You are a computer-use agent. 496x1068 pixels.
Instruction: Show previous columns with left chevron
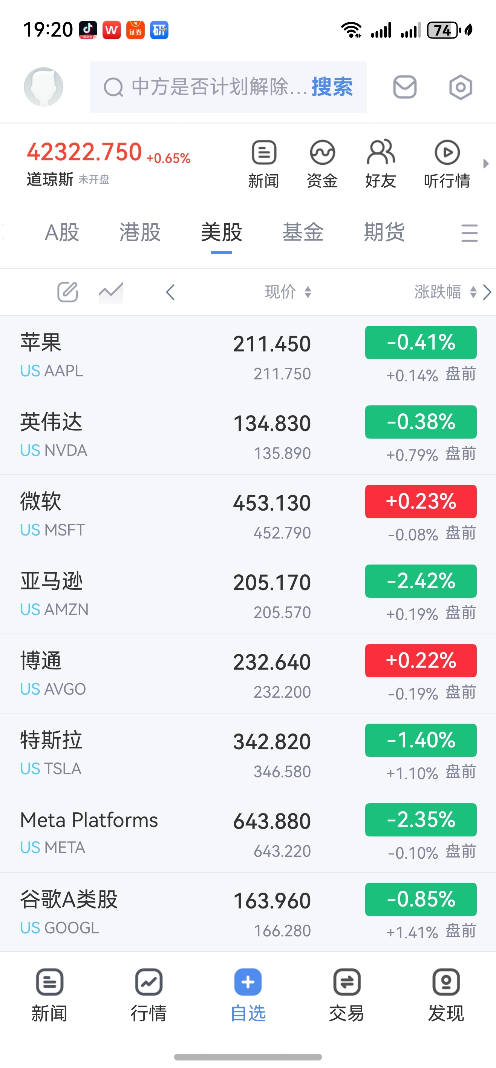tap(170, 292)
